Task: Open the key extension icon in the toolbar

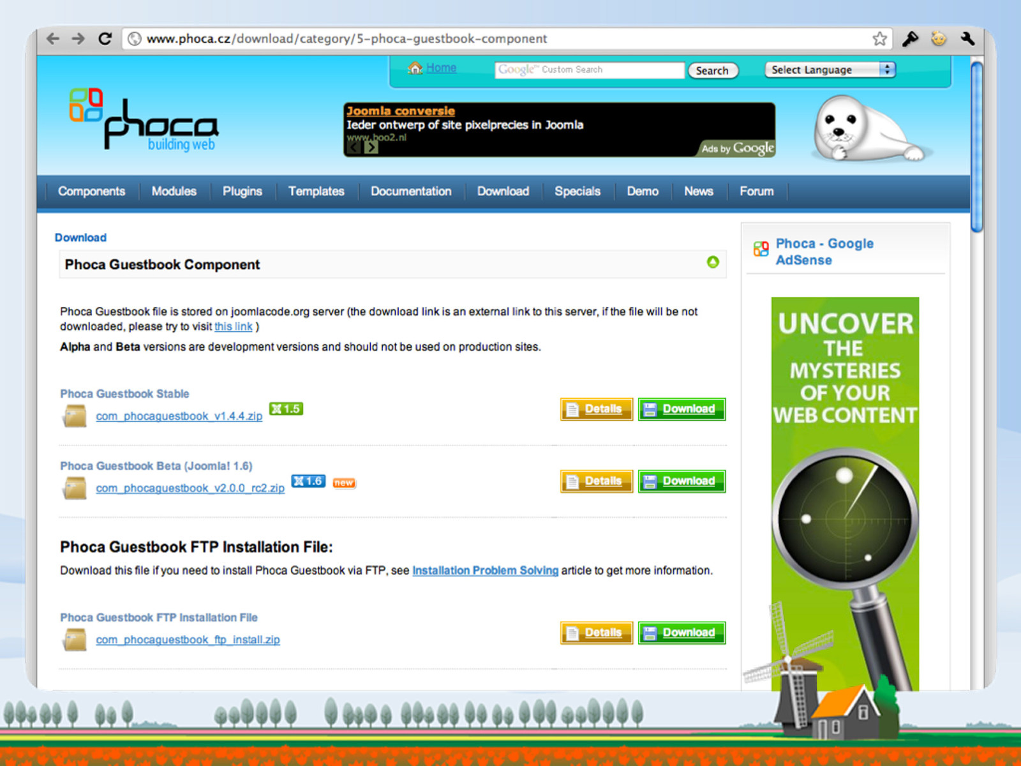Action: click(x=911, y=38)
